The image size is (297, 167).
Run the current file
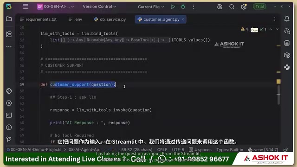click(x=173, y=7)
